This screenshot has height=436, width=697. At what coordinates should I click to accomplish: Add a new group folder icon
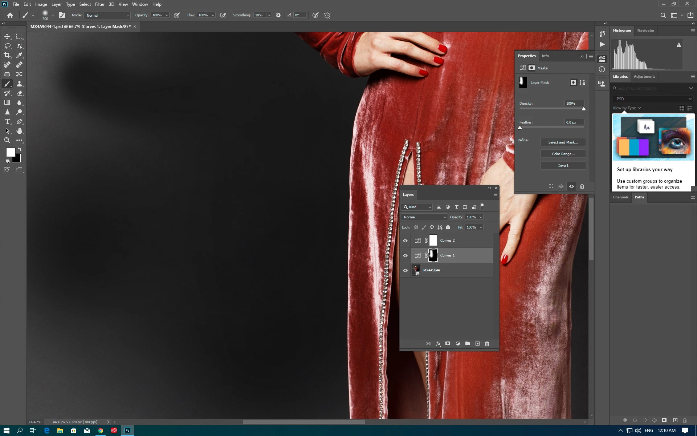pos(468,344)
